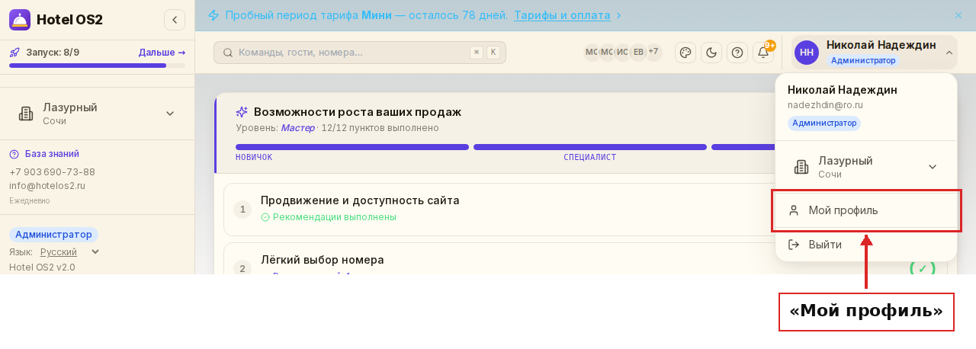Open the Язык Русский language dropdown
The width and height of the screenshot is (976, 349).
(70, 251)
